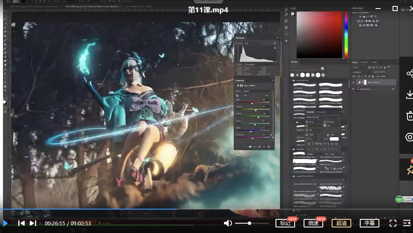Viewport: 413px width, 233px height.
Task: Click the rainbow hue strip in Color panel
Action: click(346, 35)
